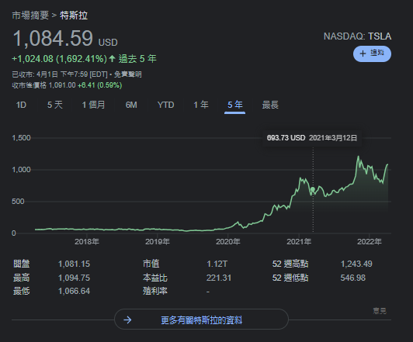
Task: Click the 2020年 axis label
Action: point(227,241)
